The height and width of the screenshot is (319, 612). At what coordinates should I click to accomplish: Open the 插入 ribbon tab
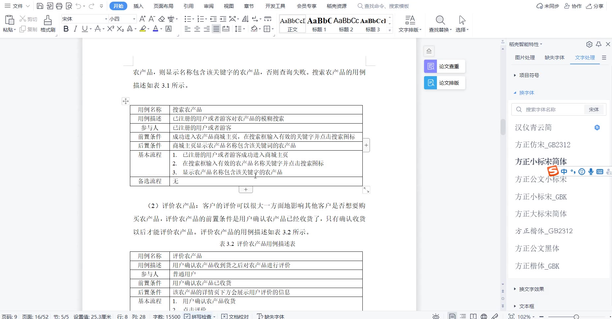pos(138,6)
